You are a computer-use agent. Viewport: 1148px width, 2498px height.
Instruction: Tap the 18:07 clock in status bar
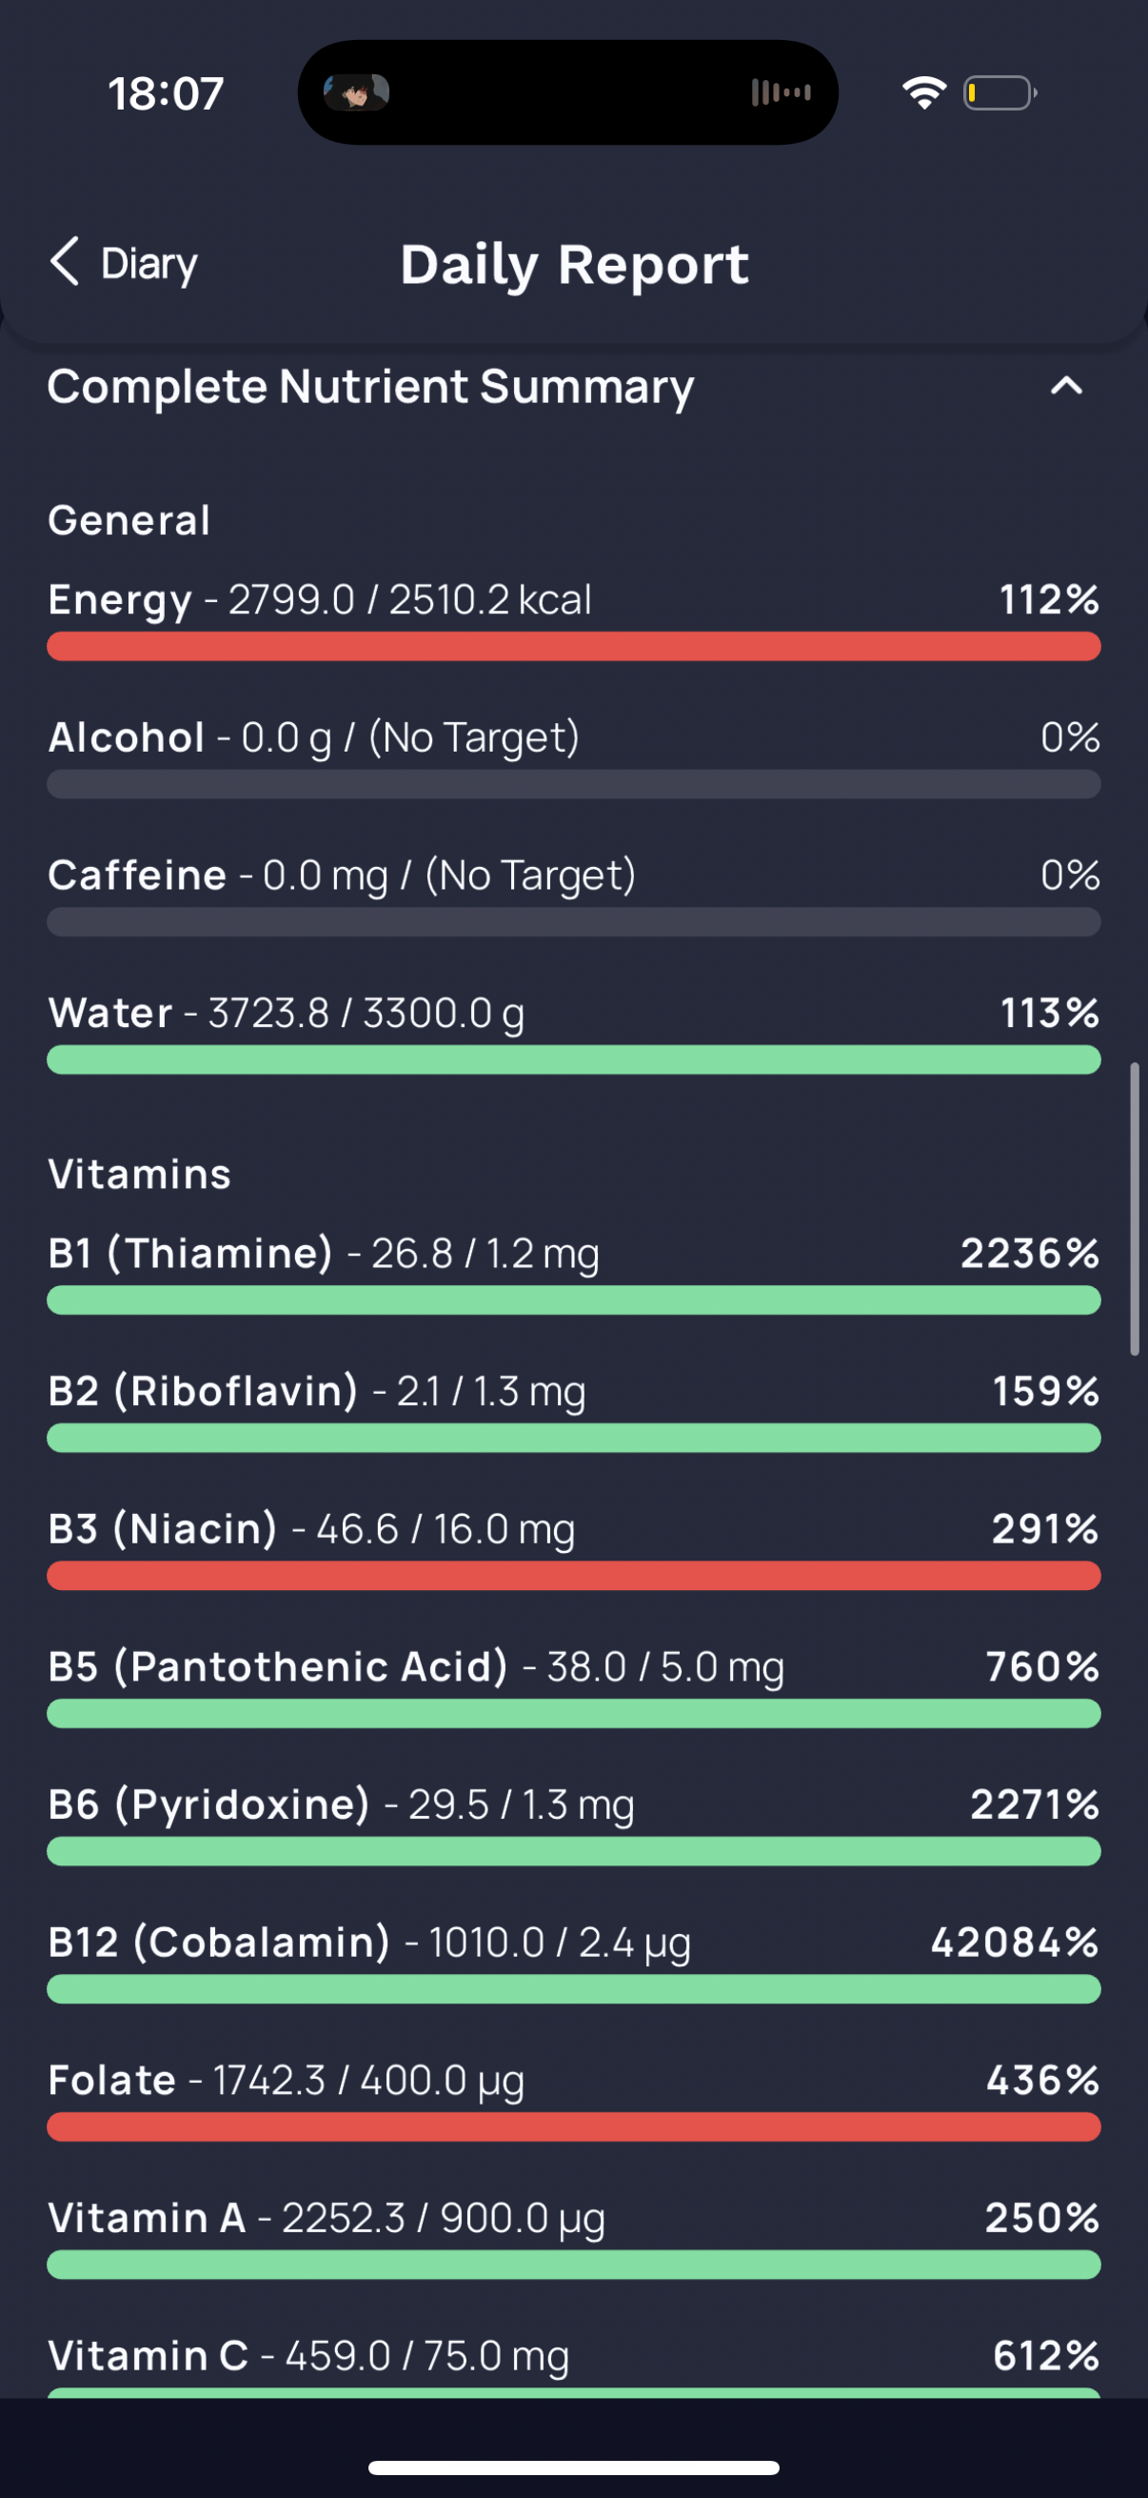tap(166, 94)
